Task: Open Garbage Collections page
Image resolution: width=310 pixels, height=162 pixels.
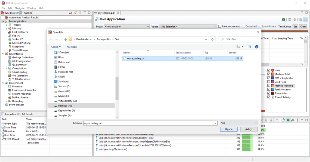Action: 23,57
